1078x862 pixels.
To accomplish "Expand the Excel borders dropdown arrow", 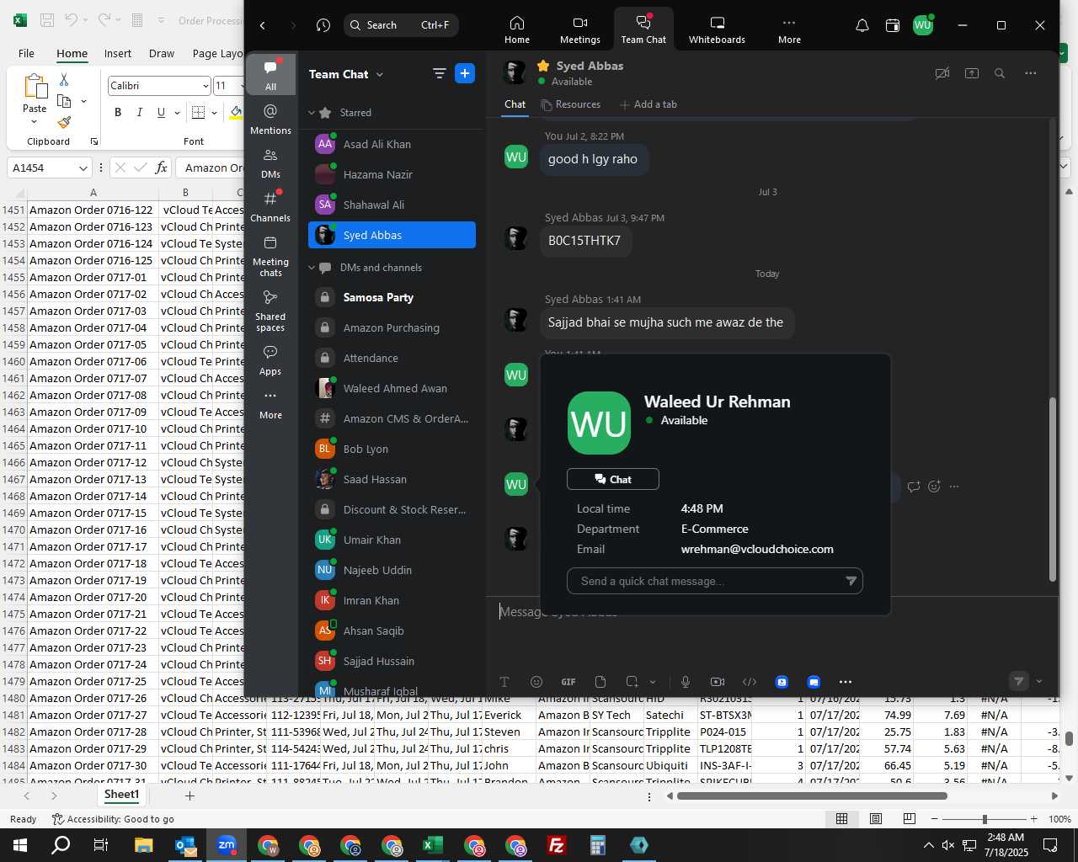I will click(214, 112).
